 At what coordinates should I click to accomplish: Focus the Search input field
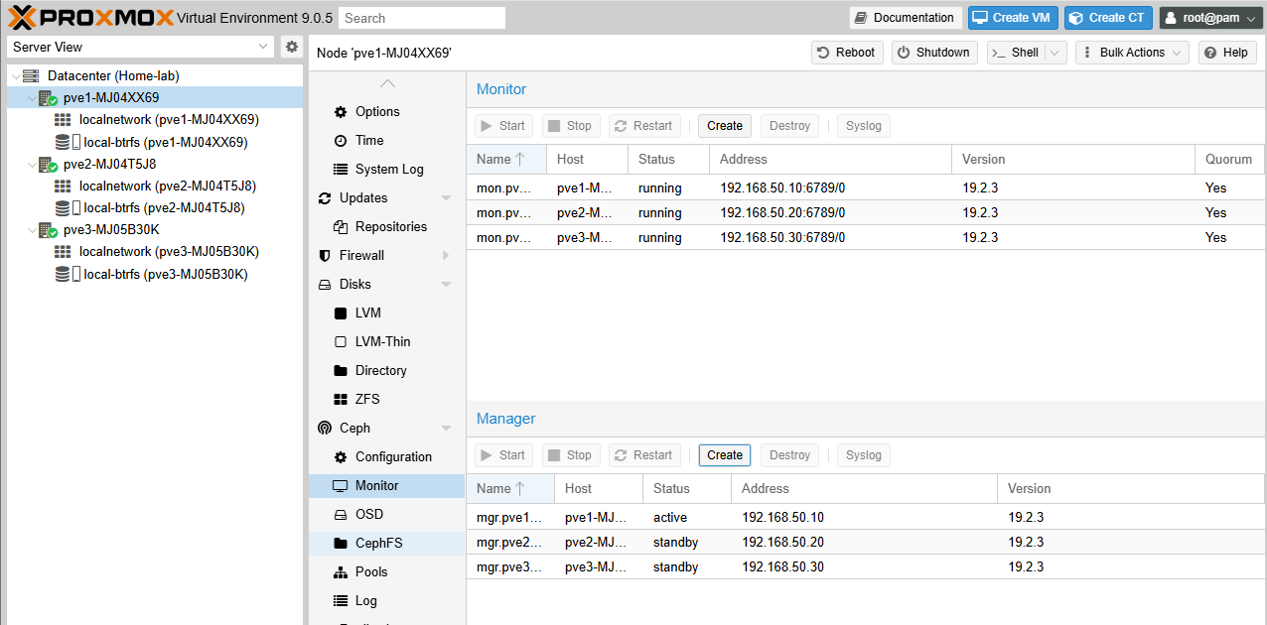coord(422,18)
